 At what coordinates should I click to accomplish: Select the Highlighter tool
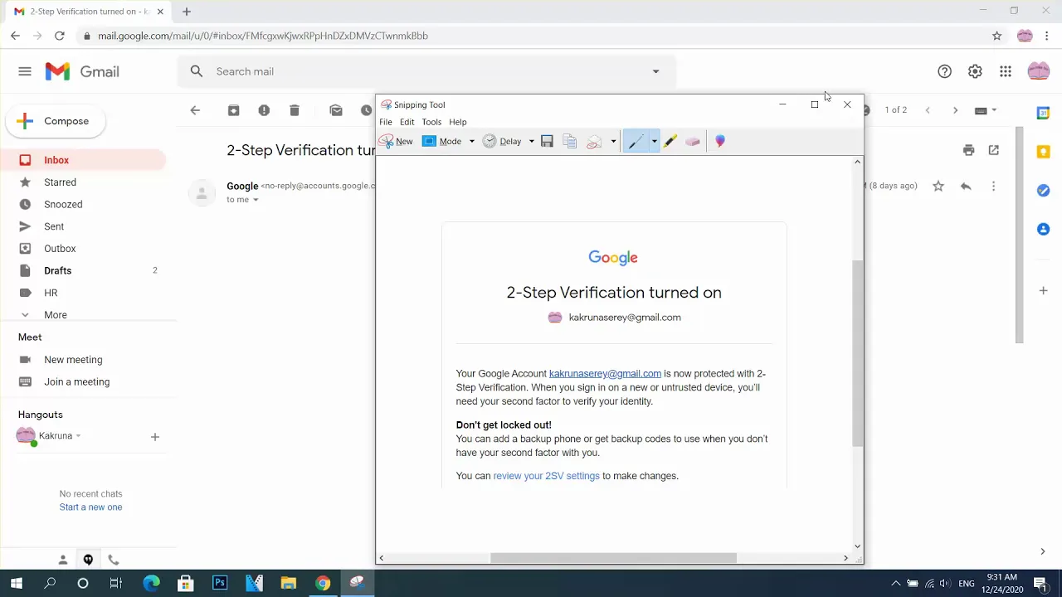pyautogui.click(x=670, y=142)
